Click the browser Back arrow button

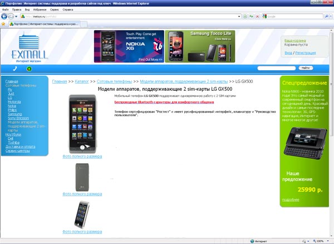(4, 16)
